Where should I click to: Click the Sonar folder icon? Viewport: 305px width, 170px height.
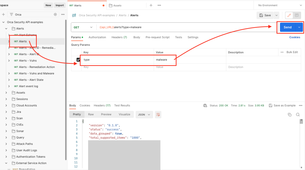pyautogui.click(x=14, y=131)
